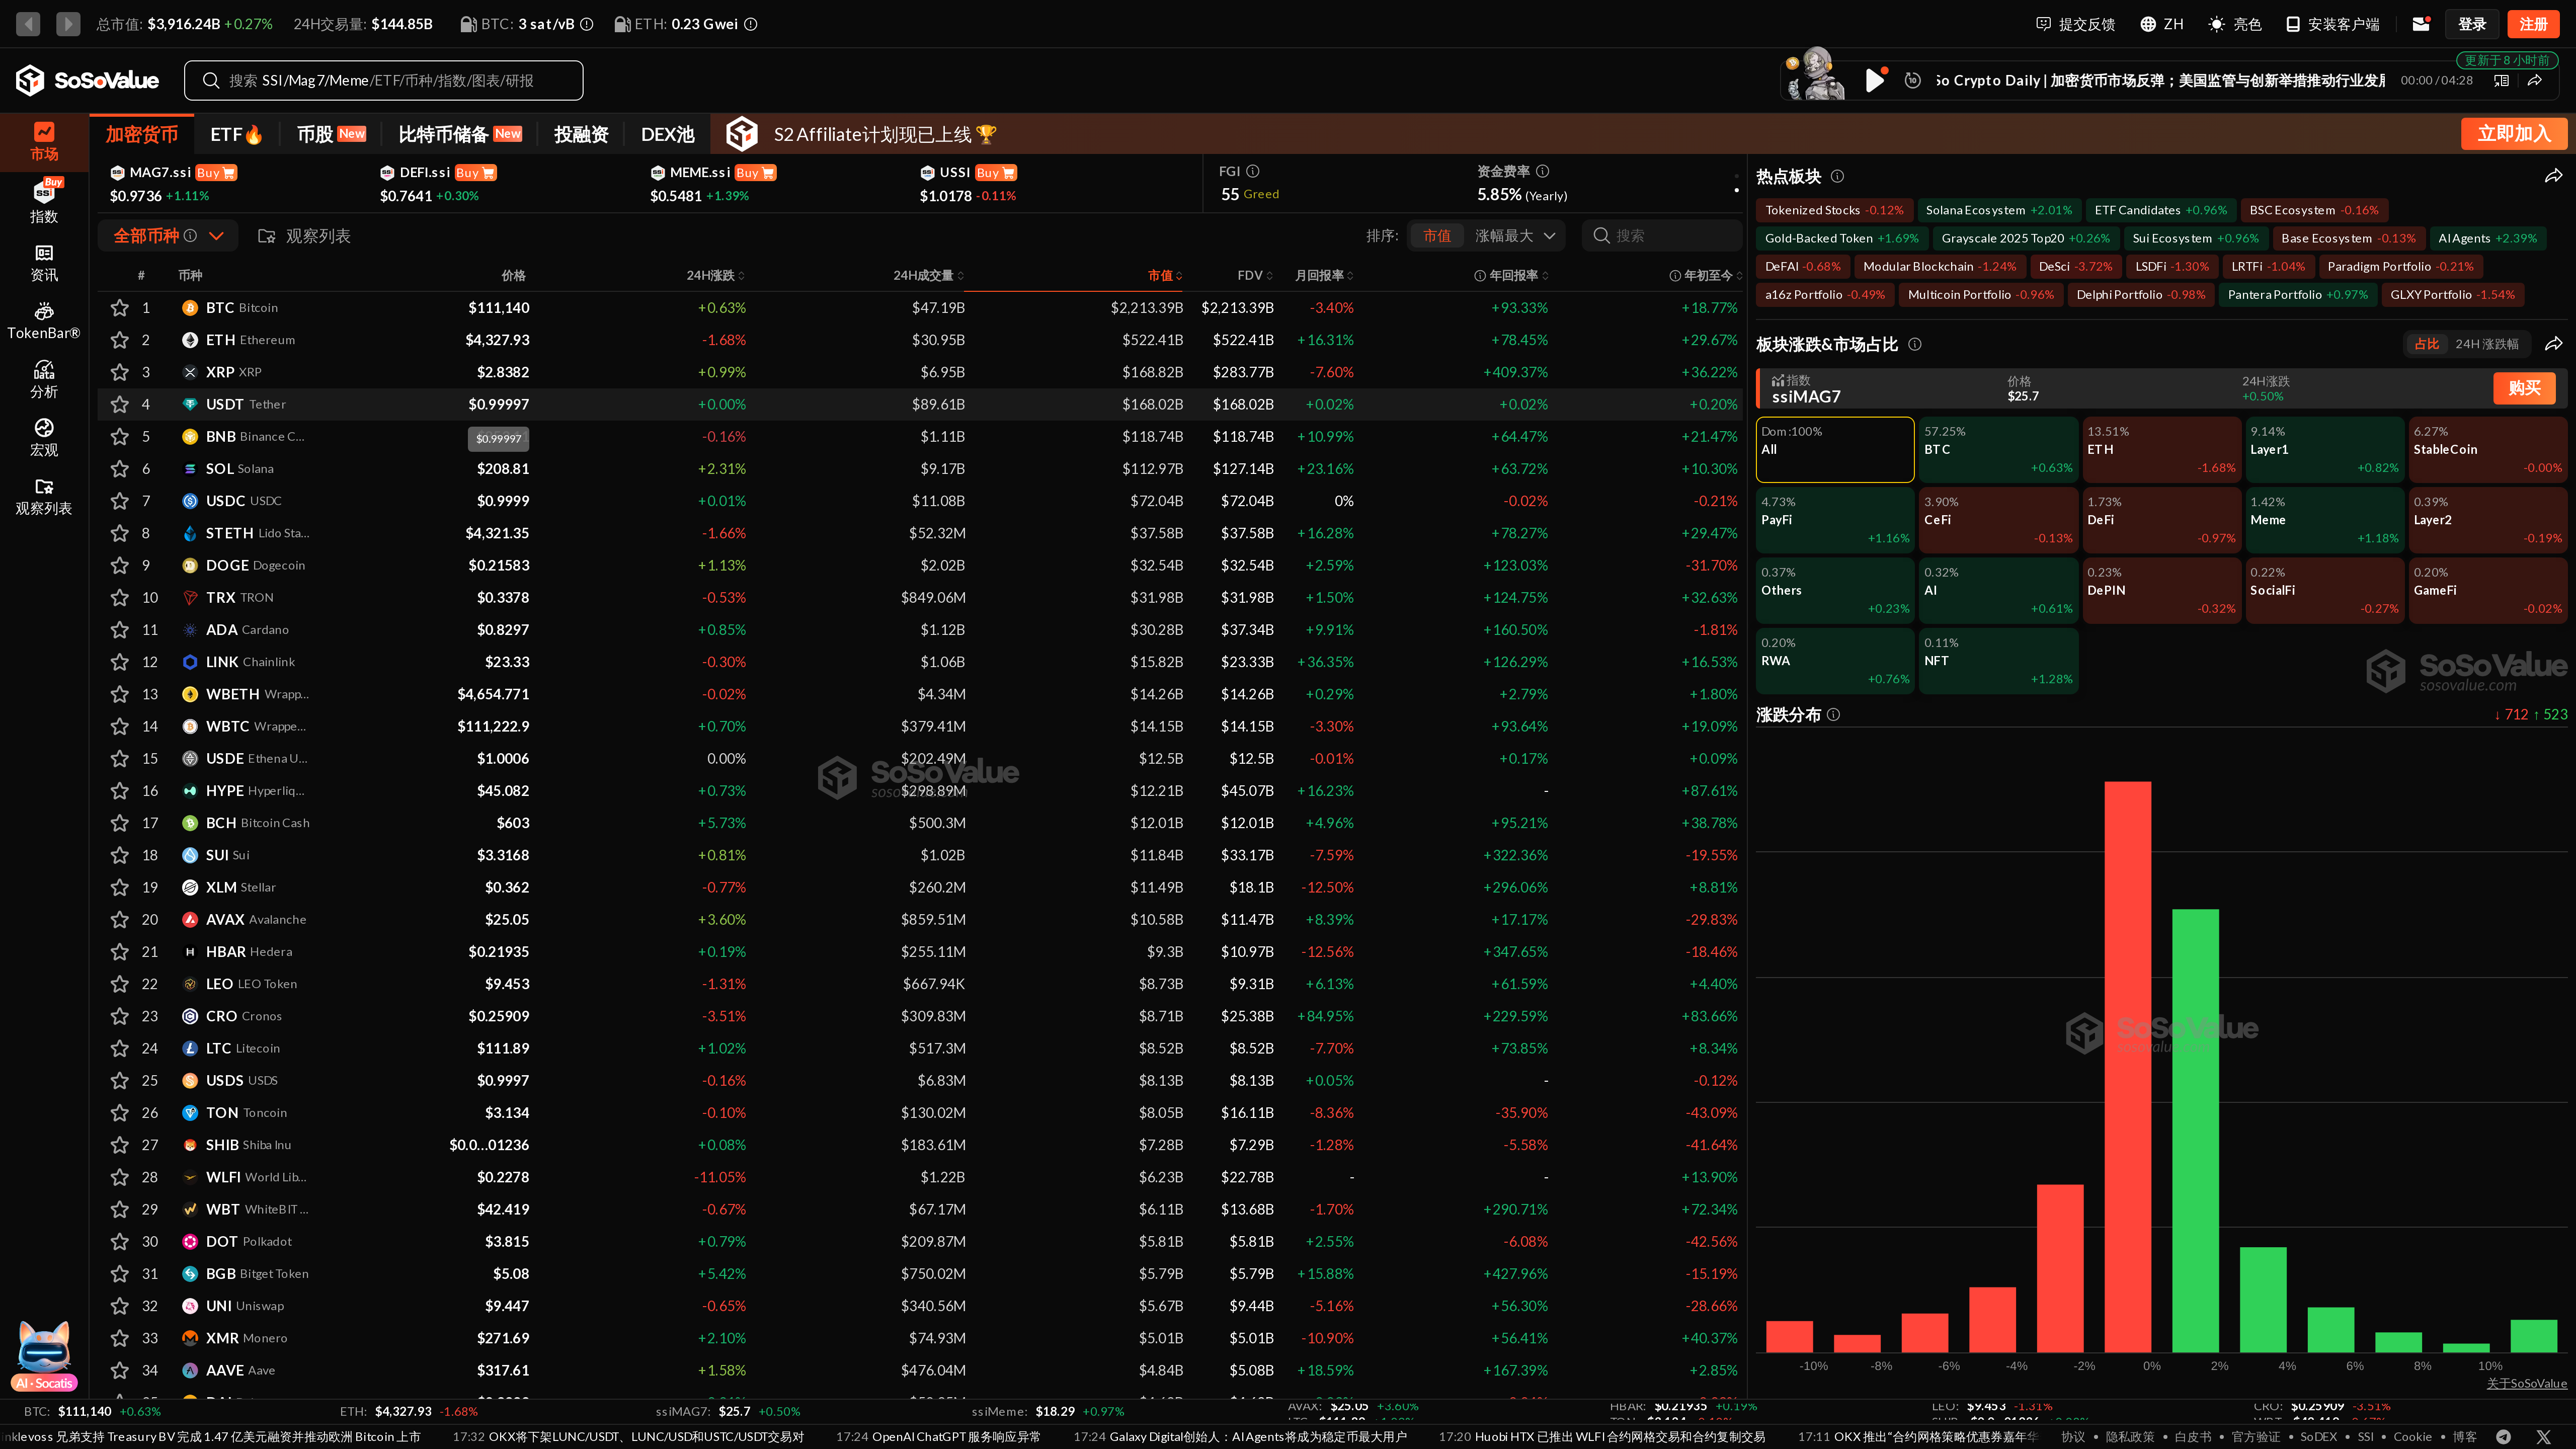The height and width of the screenshot is (1449, 2576).
Task: Switch sector view to 占比
Action: point(2426,344)
